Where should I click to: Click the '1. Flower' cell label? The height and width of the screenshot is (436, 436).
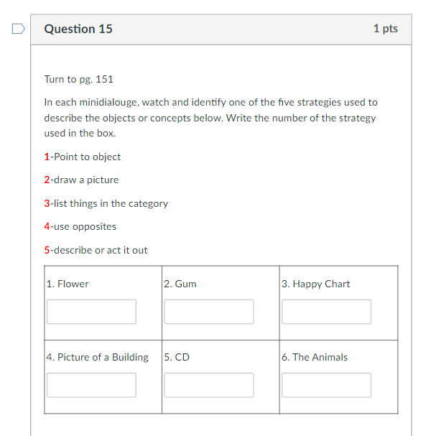pyautogui.click(x=68, y=284)
